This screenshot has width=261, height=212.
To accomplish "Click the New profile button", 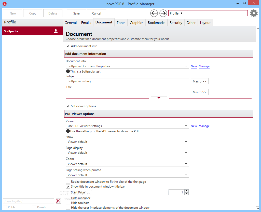I will click(13, 13).
